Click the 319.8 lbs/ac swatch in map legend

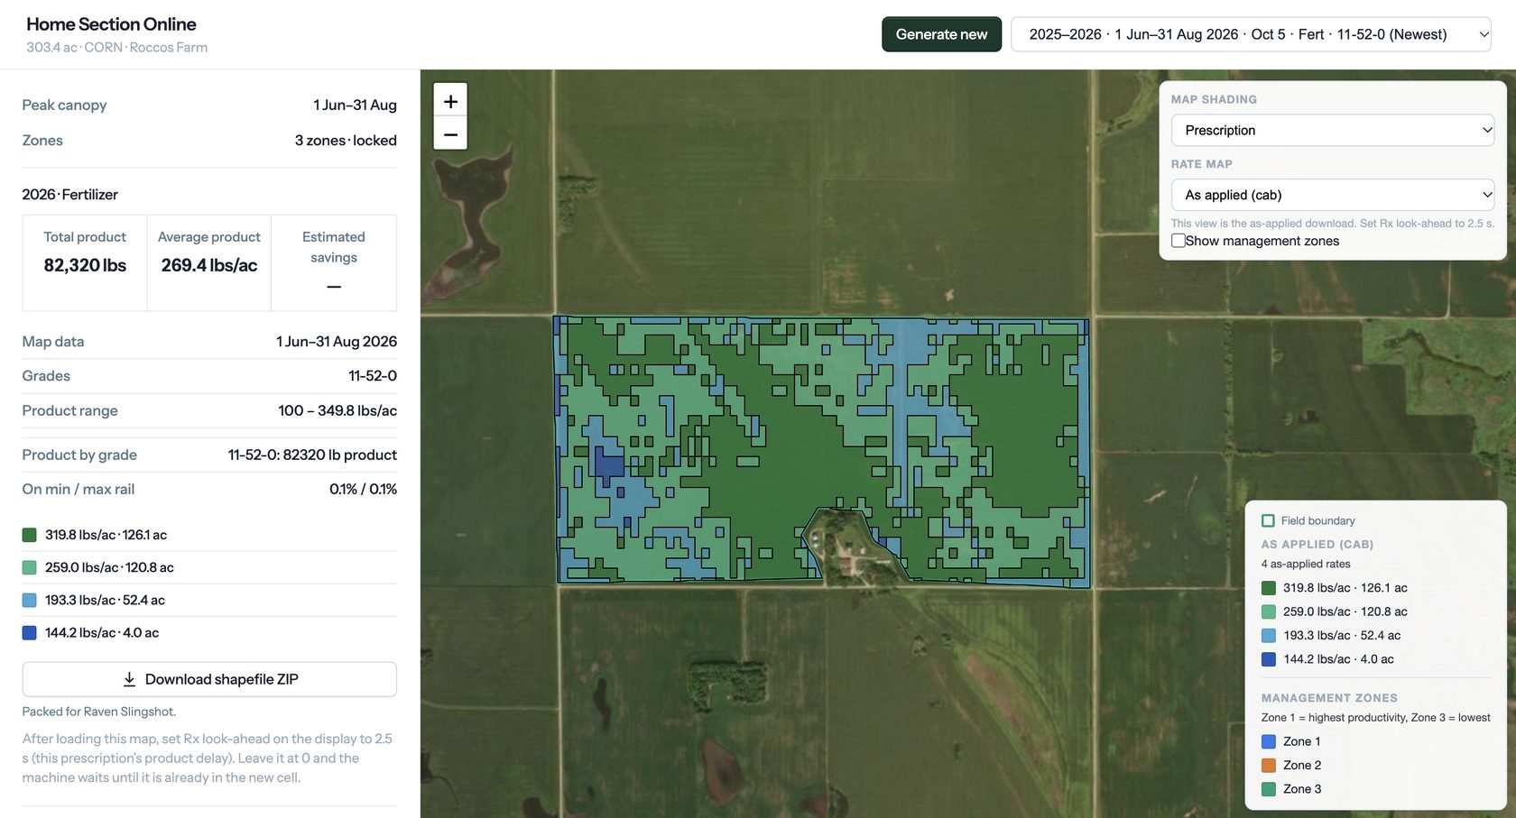(1268, 588)
